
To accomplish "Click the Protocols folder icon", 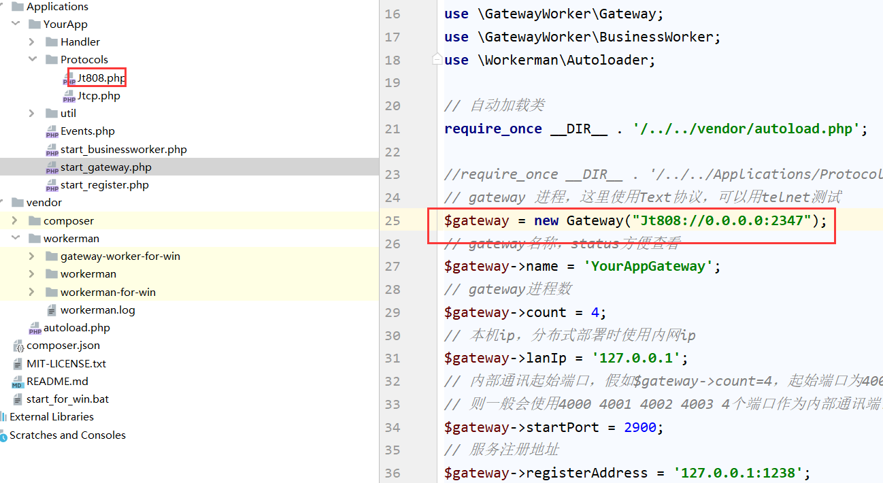I will 52,59.
